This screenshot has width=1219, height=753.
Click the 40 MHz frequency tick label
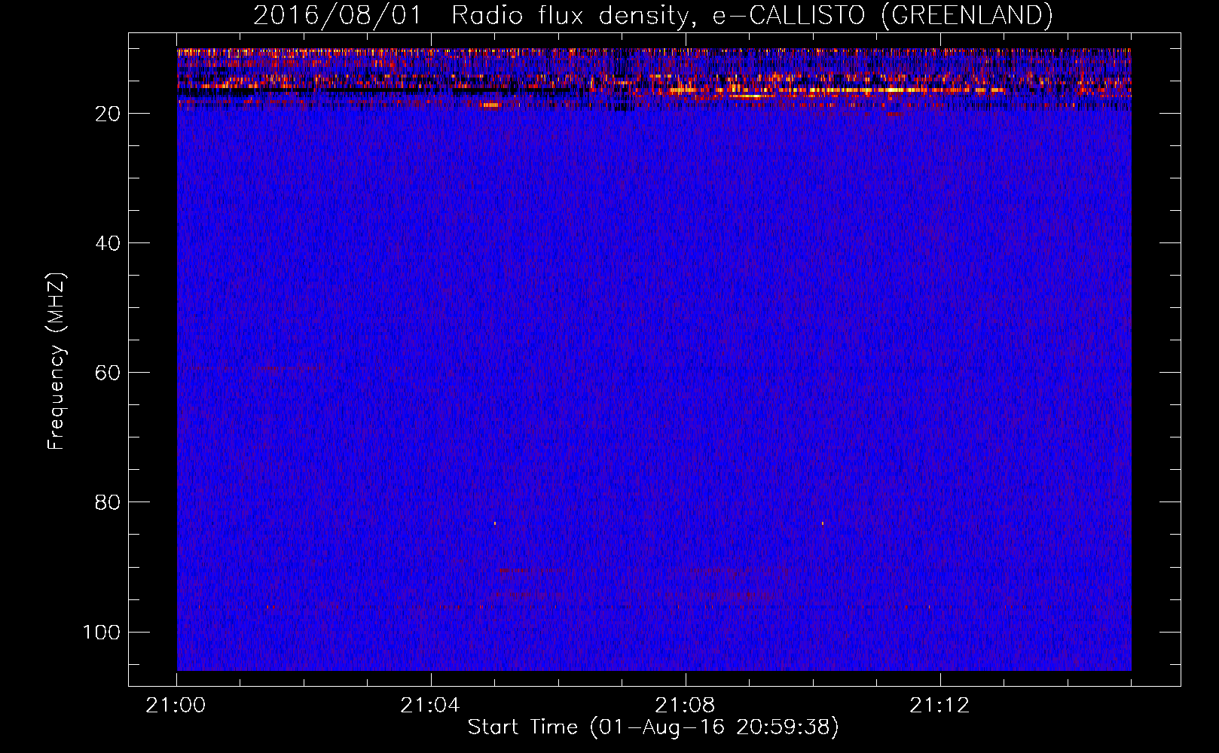(108, 243)
